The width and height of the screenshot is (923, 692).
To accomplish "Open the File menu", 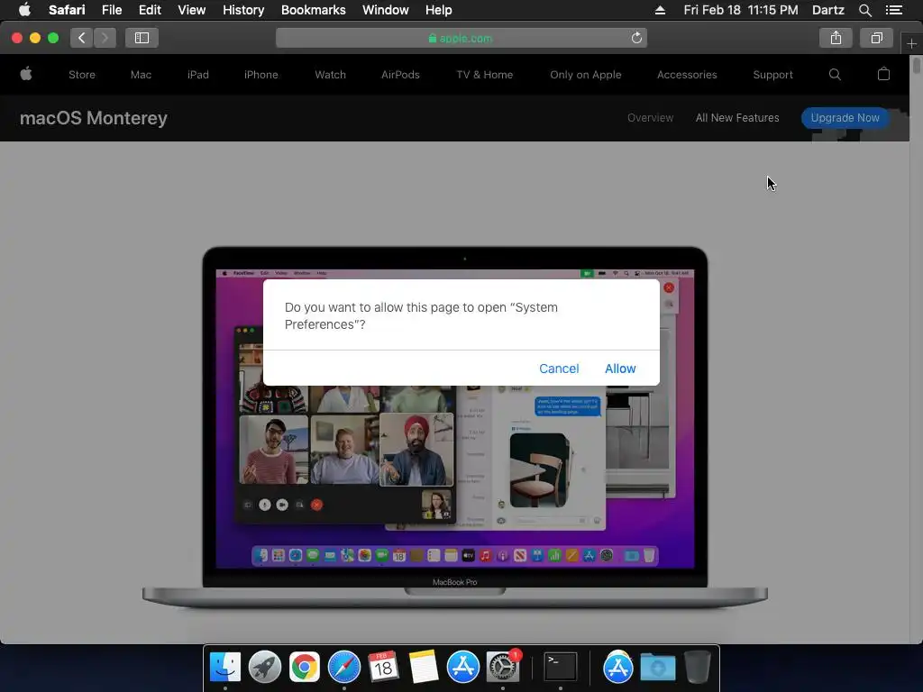I will click(111, 10).
